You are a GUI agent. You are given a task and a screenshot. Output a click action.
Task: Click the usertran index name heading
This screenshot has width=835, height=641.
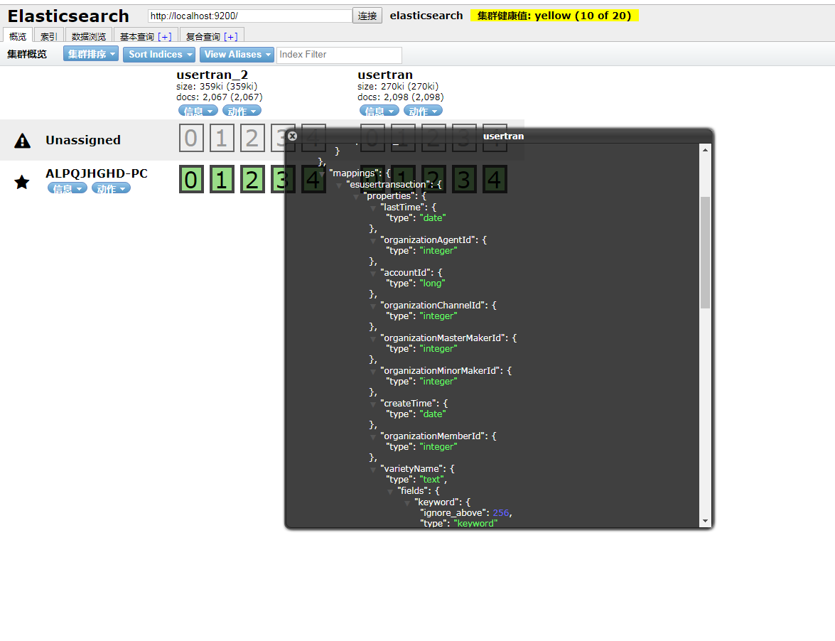(x=385, y=75)
